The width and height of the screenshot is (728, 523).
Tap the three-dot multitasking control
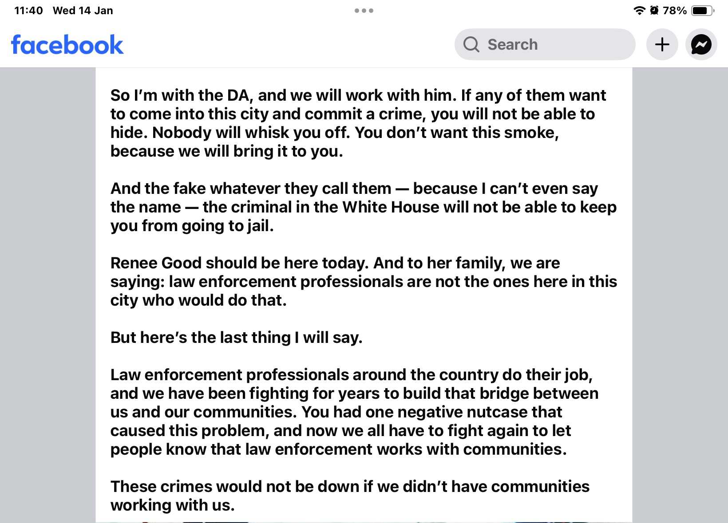click(x=364, y=10)
